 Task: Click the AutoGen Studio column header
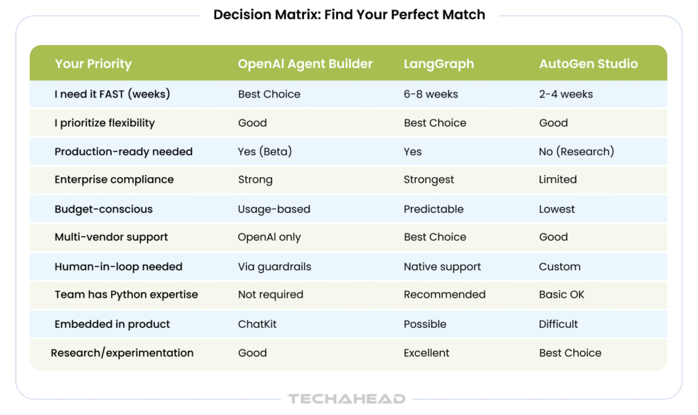coord(588,64)
